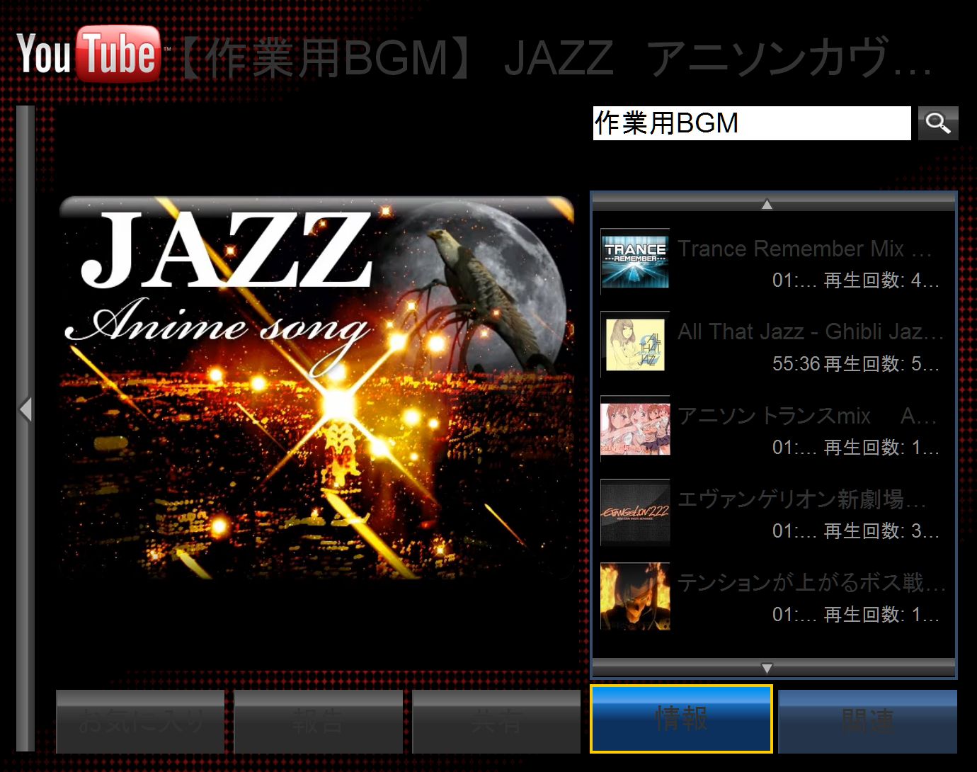Open the Evangelion 2.22 video thumbnail

point(635,513)
